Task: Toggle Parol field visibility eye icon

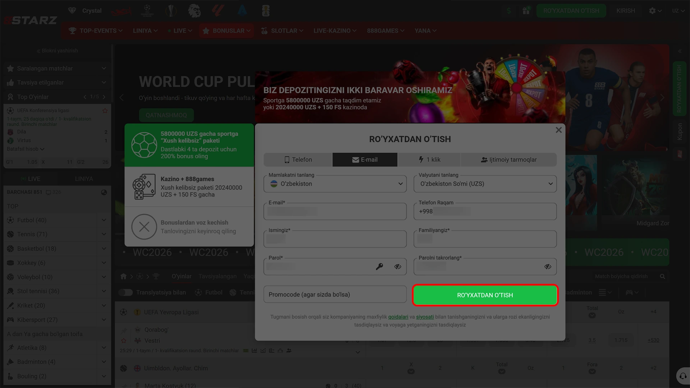Action: 397,267
